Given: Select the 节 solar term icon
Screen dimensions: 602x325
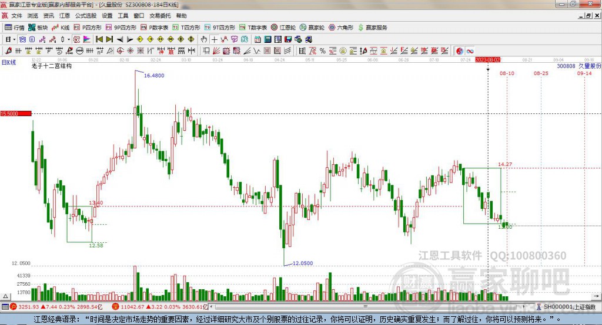Looking at the screenshot, I should point(234,39).
